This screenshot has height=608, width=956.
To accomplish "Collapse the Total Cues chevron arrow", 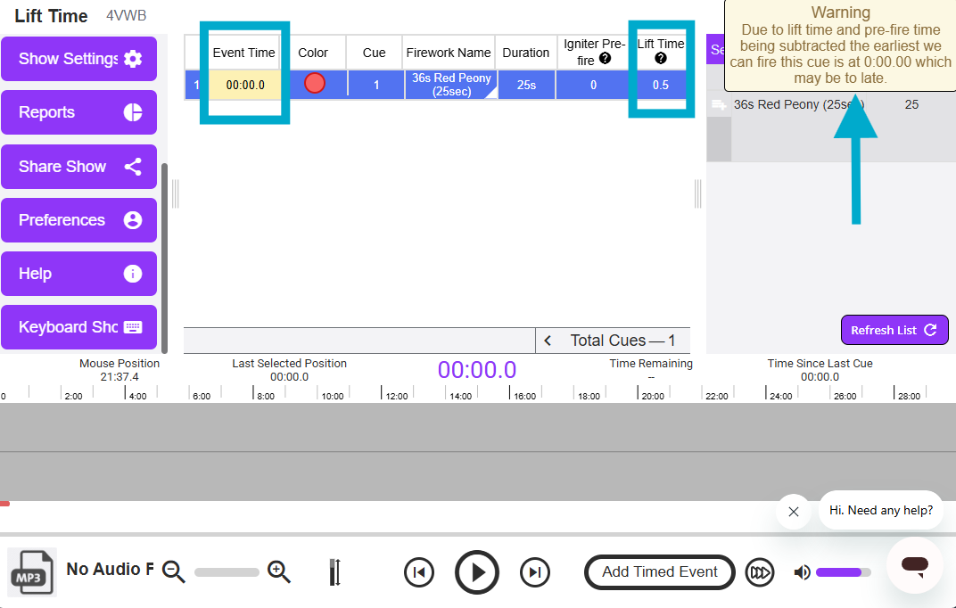I will (548, 341).
